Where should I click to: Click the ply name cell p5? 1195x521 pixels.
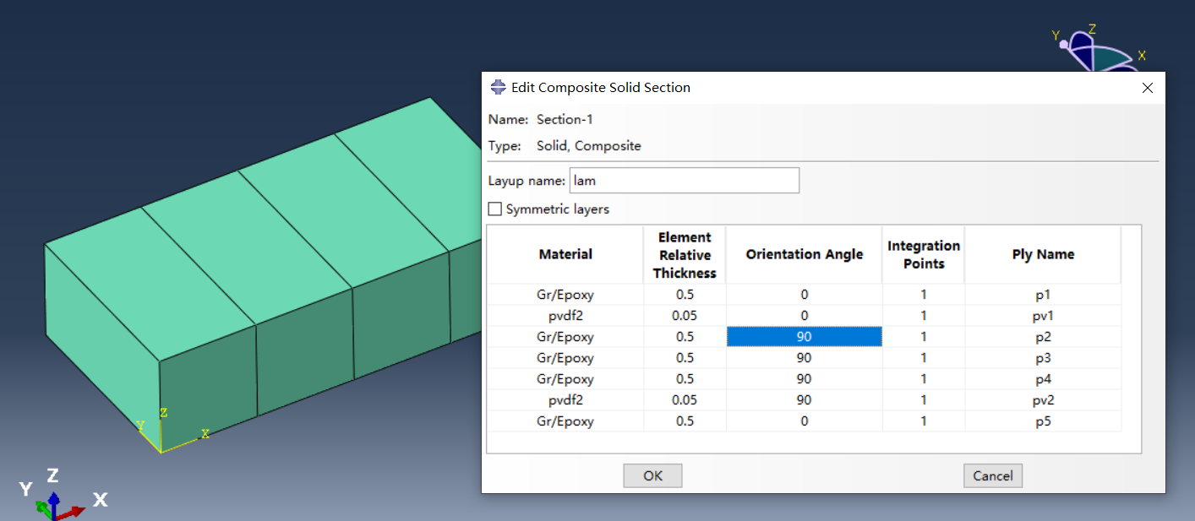coord(1042,421)
